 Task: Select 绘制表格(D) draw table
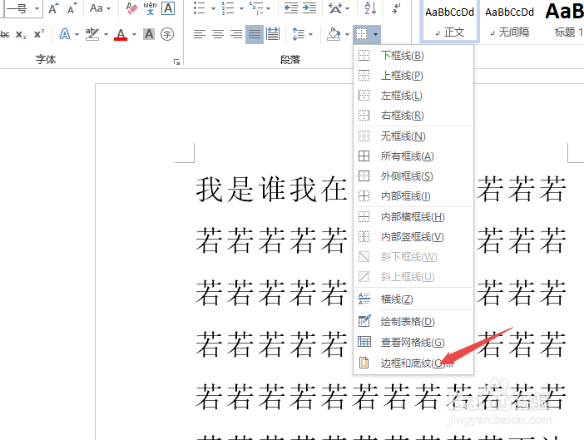413,322
